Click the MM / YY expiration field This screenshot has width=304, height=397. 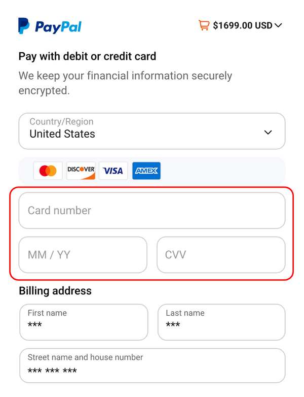pyautogui.click(x=83, y=254)
